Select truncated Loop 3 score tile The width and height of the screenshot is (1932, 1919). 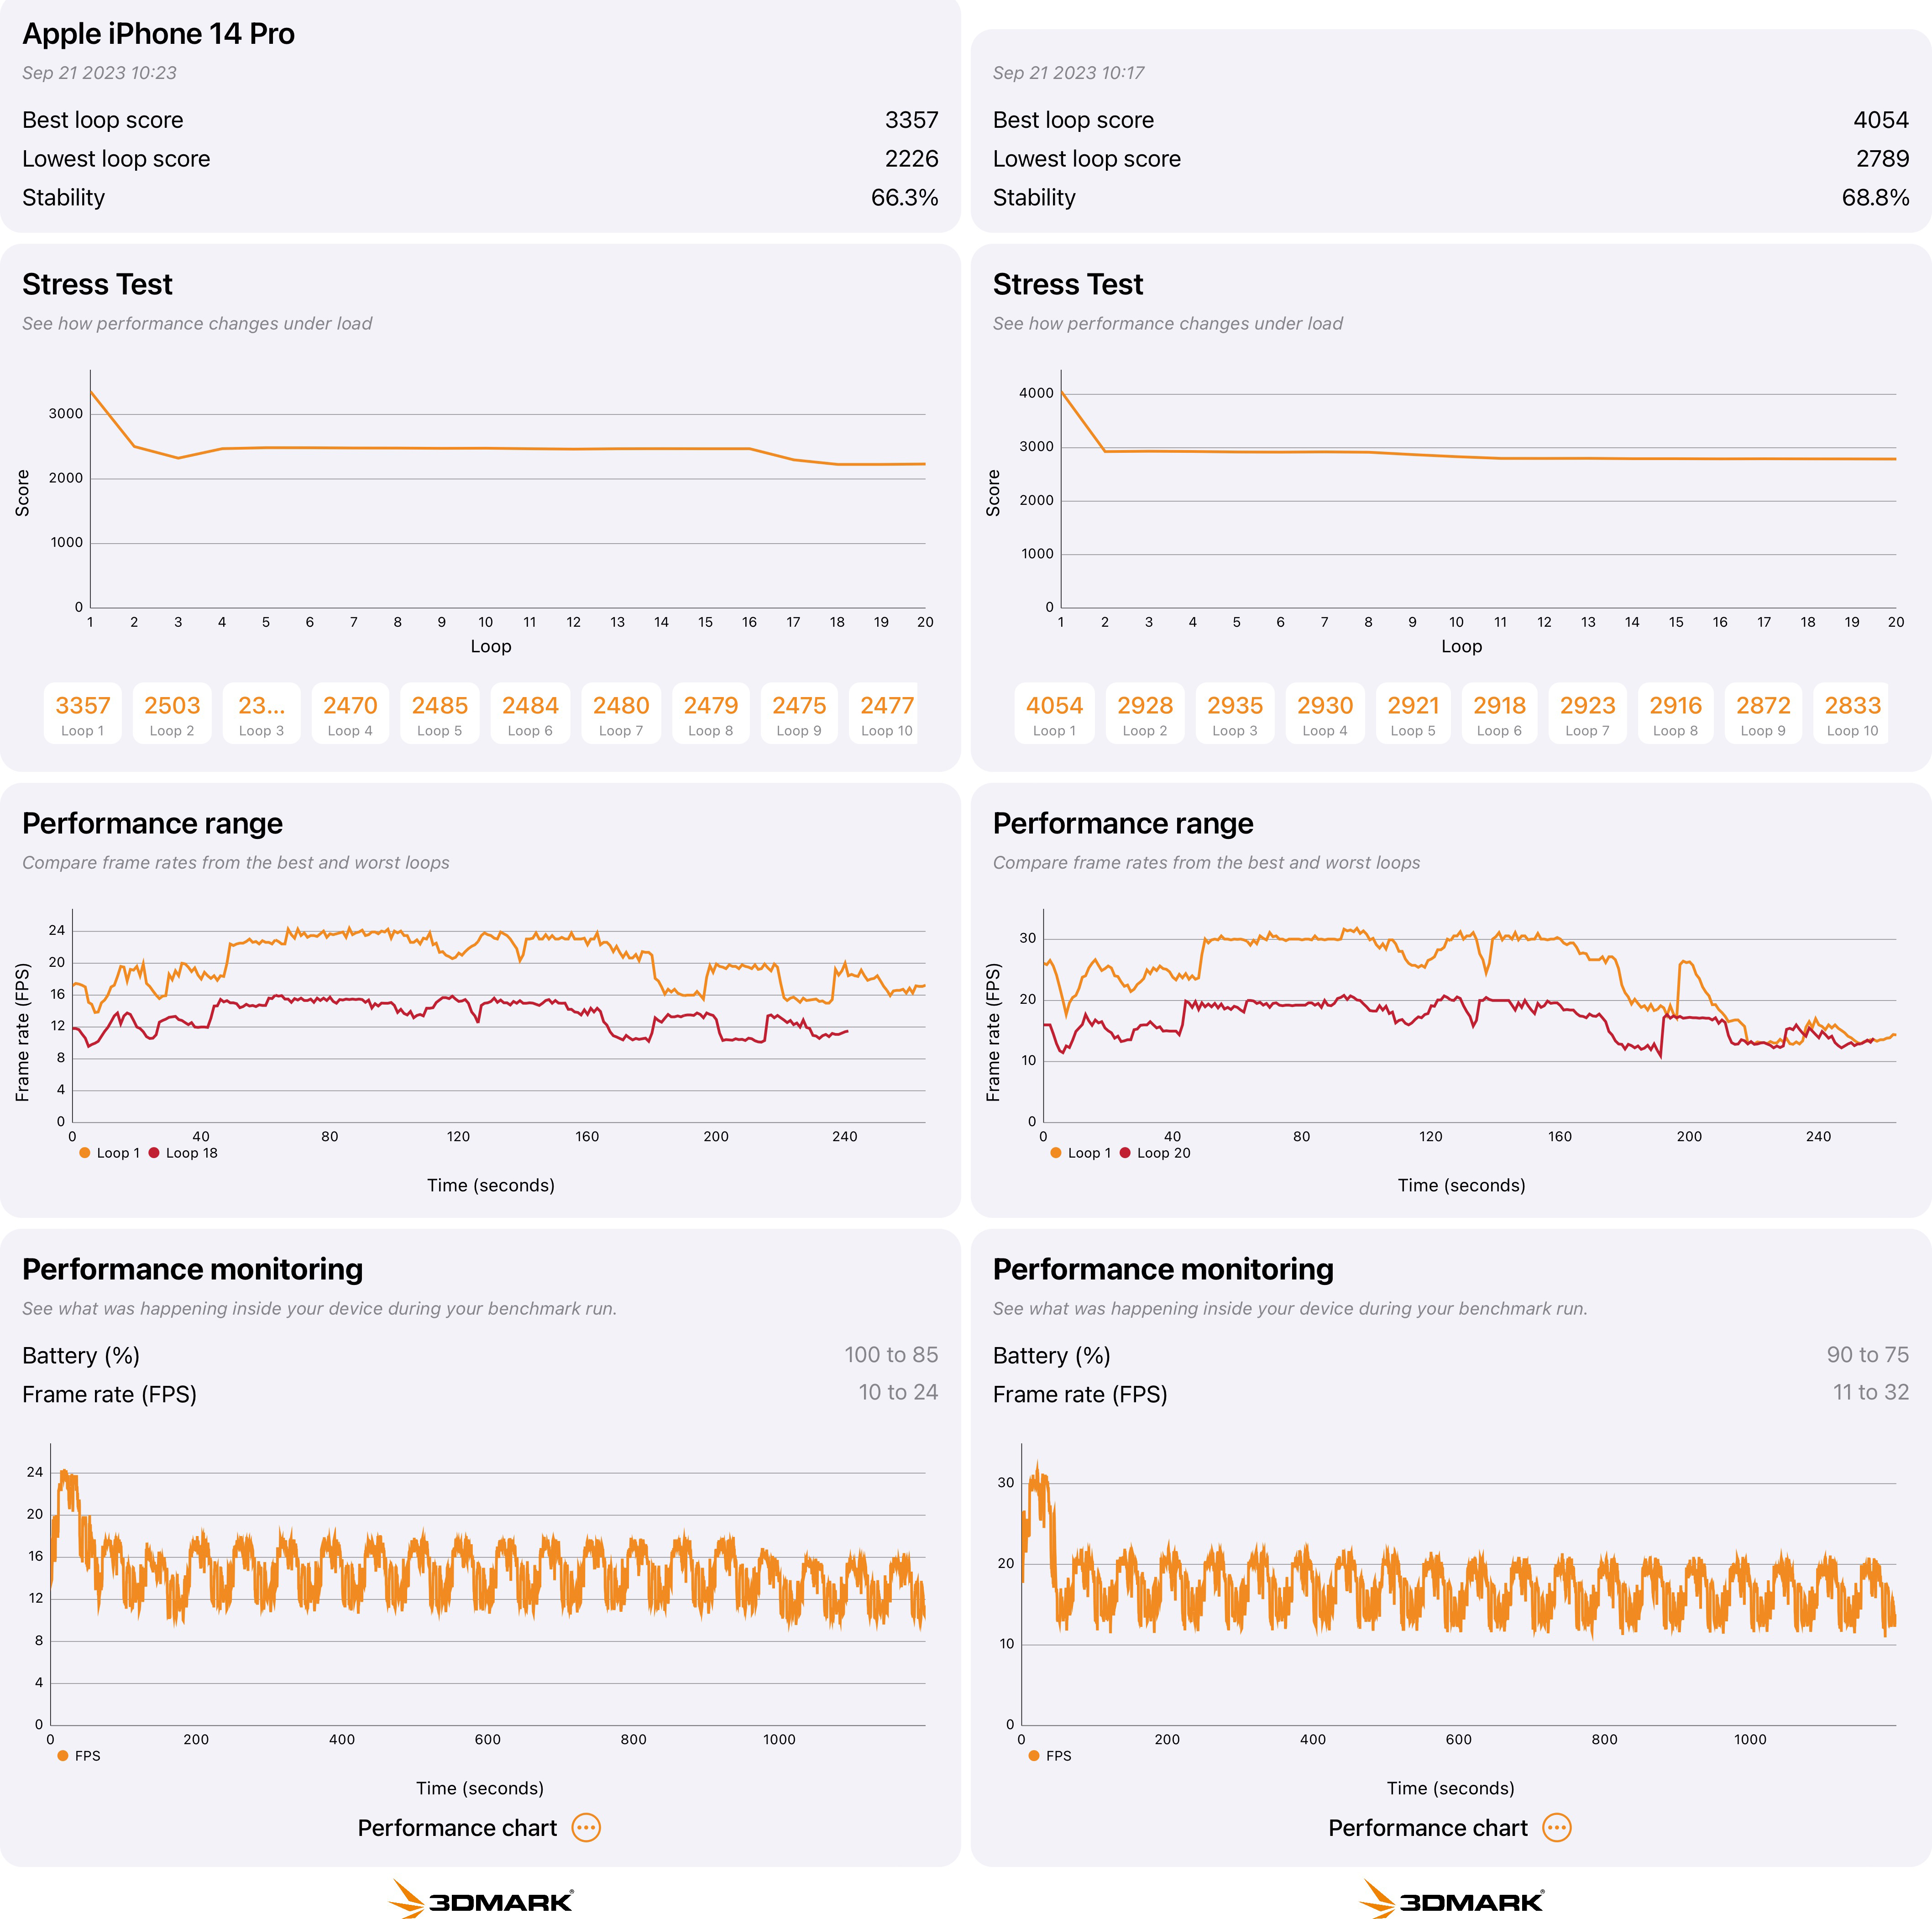[x=261, y=714]
